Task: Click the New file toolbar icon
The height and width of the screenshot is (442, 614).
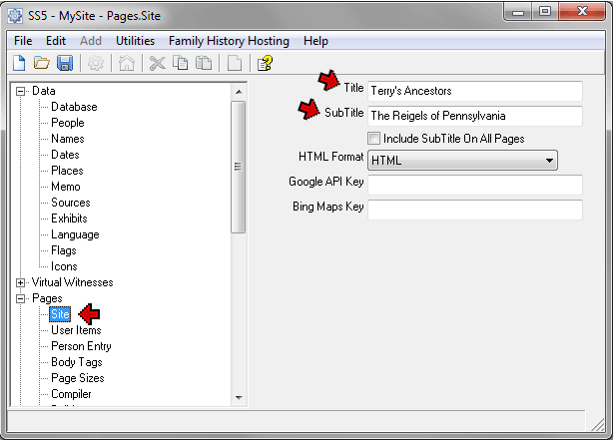Action: pos(19,63)
